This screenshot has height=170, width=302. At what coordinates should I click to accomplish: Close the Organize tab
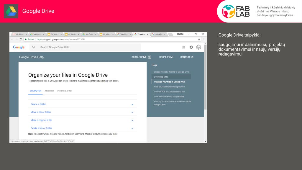pyautogui.click(x=147, y=34)
